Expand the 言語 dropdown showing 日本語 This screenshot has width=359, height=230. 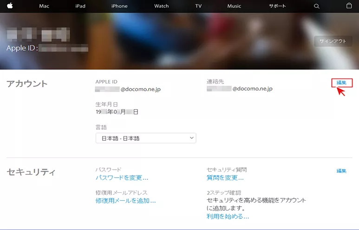coord(145,138)
